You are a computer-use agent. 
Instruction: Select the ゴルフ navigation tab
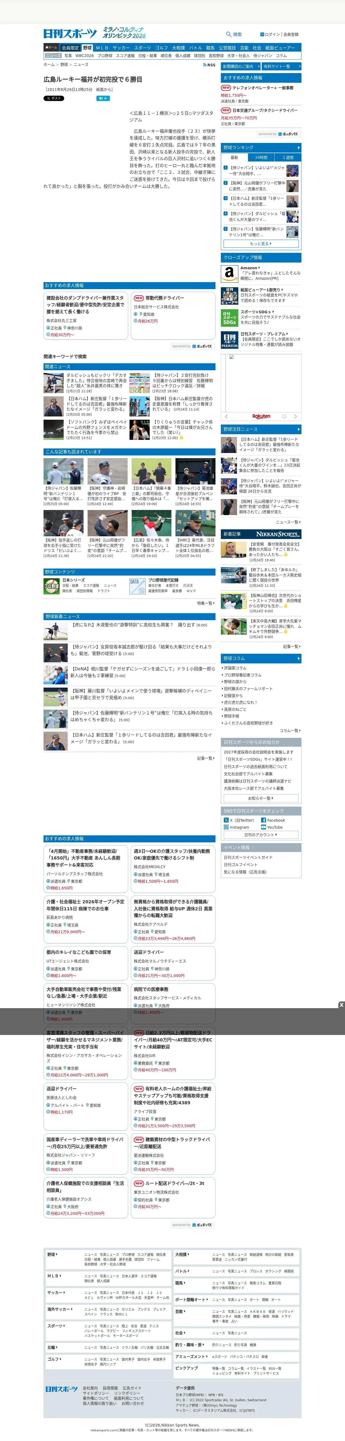161,48
